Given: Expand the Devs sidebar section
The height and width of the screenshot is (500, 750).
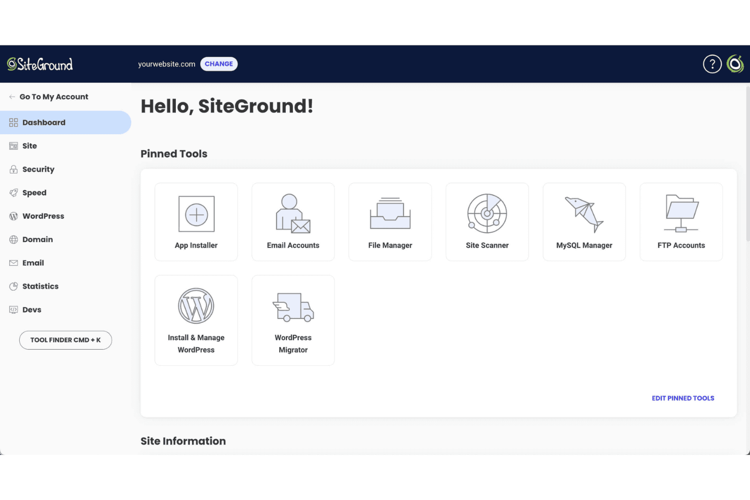Looking at the screenshot, I should pyautogui.click(x=65, y=310).
